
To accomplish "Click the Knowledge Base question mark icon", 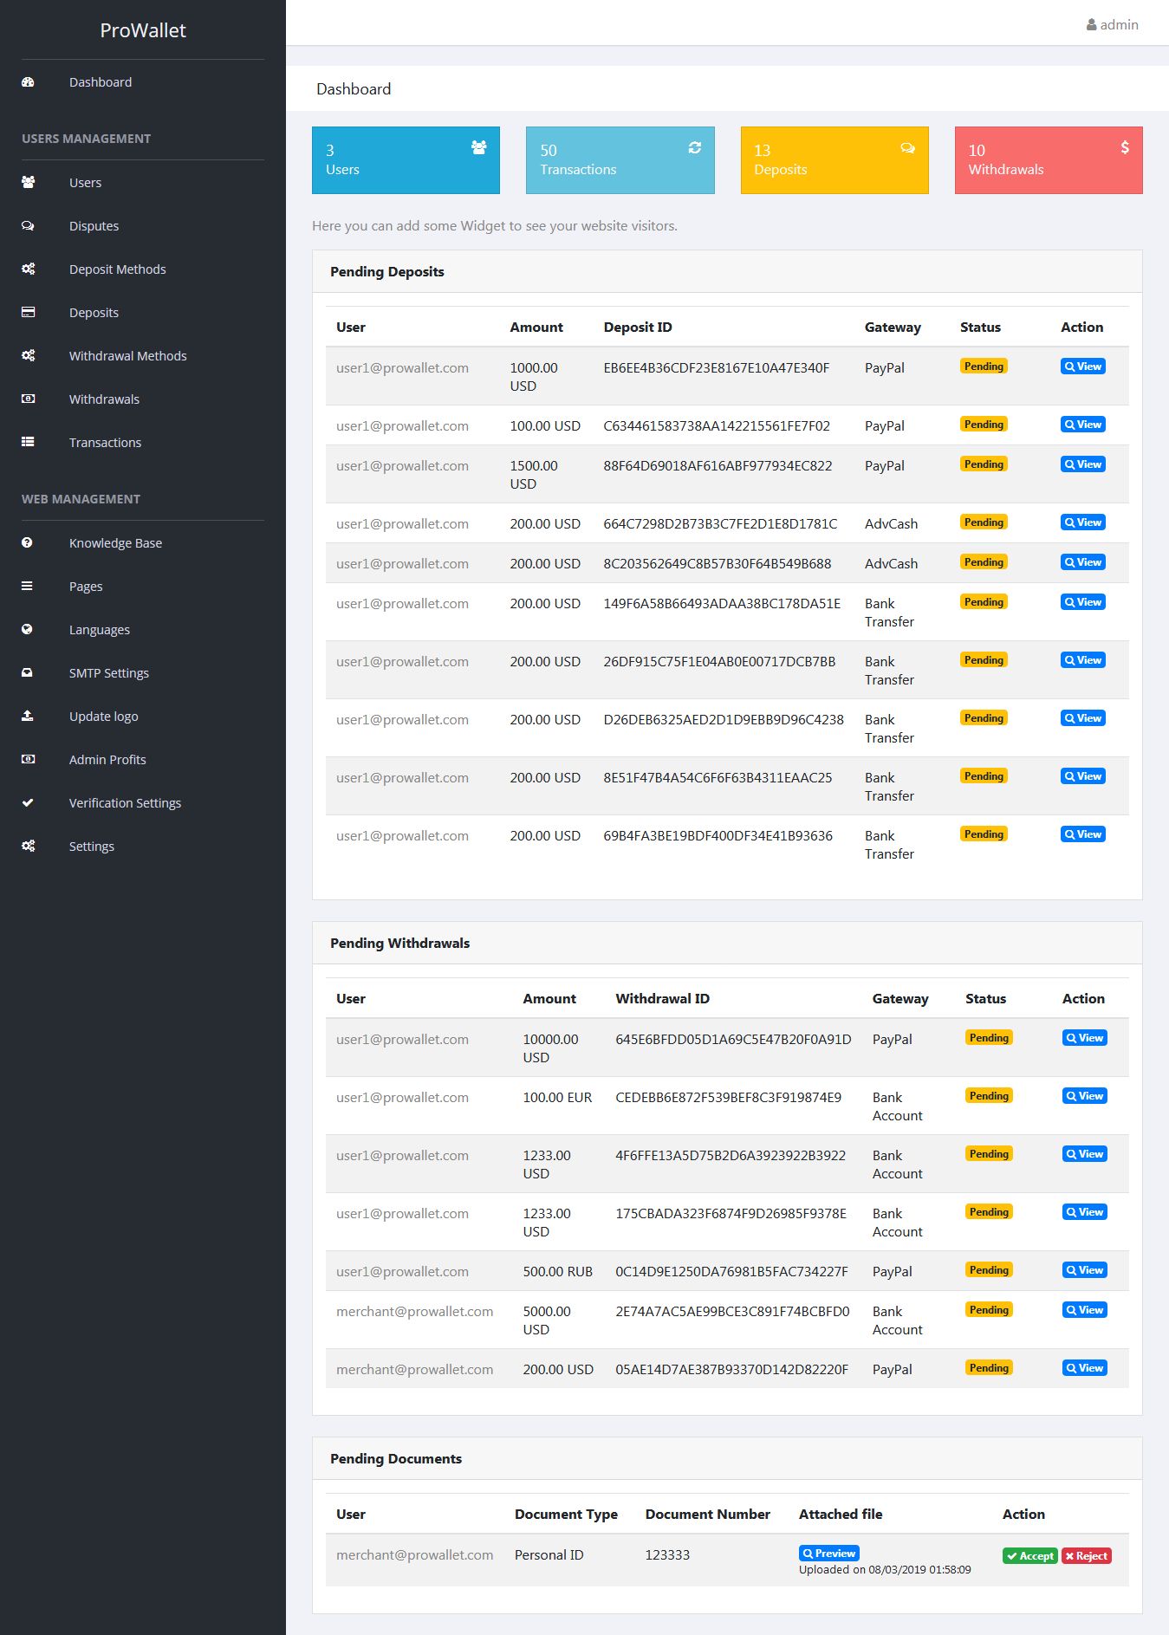I will [27, 543].
